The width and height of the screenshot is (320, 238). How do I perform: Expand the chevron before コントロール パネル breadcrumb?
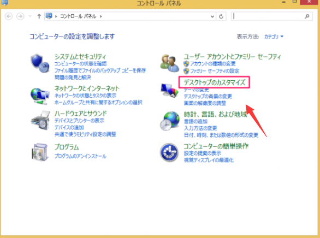56,16
